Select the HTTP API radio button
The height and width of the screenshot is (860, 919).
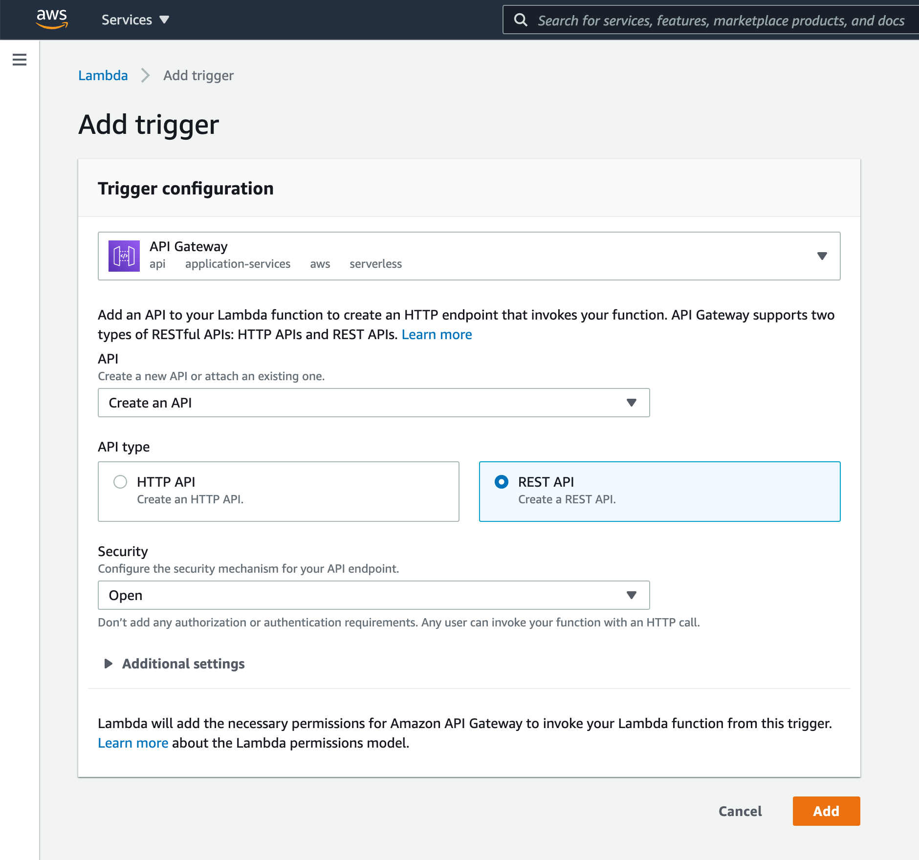point(120,482)
